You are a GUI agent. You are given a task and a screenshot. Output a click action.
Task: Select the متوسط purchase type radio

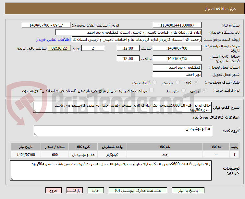pyautogui.click(x=183, y=90)
